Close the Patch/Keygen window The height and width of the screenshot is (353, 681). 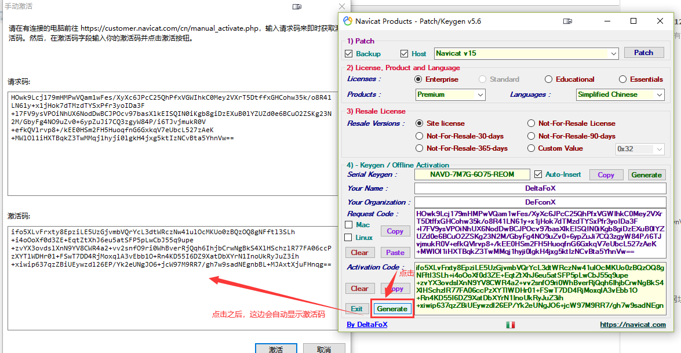[660, 21]
